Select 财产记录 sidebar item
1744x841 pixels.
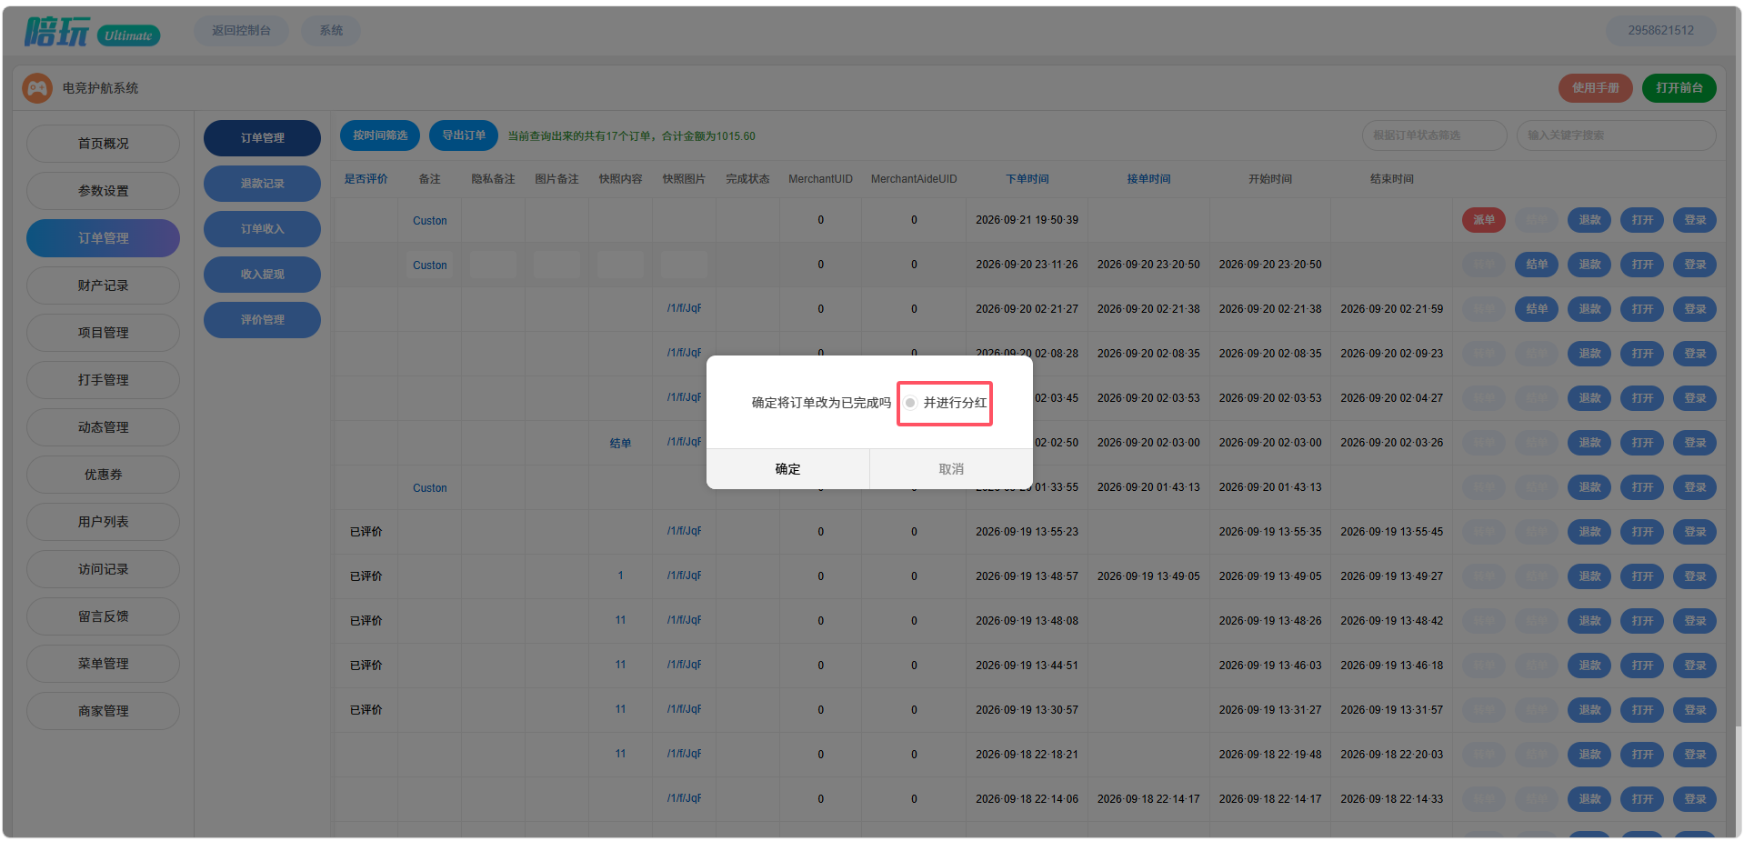[x=103, y=285]
